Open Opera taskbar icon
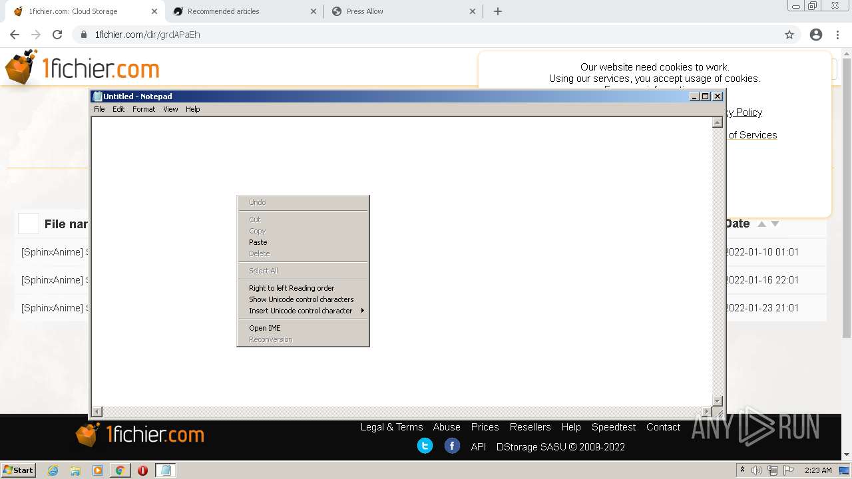This screenshot has height=479, width=852. [142, 470]
